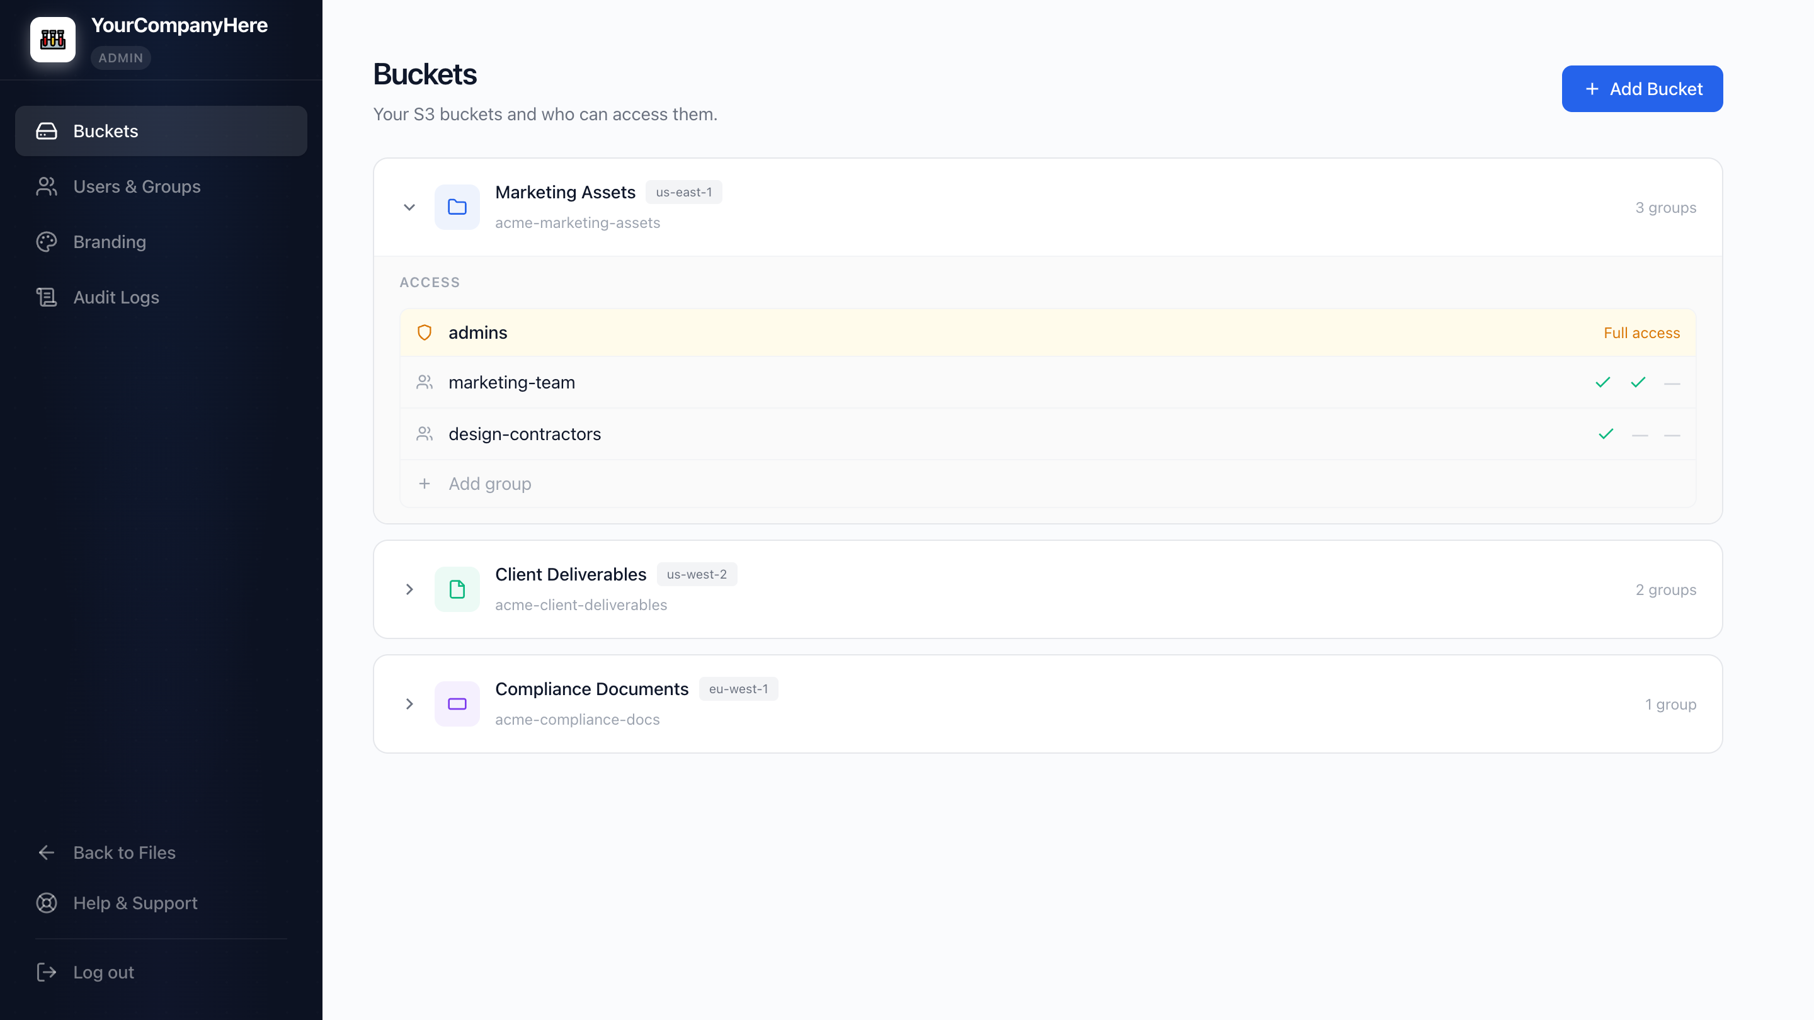Expand the Client Deliverables bucket
Screen dimensions: 1814x1020
tap(409, 589)
